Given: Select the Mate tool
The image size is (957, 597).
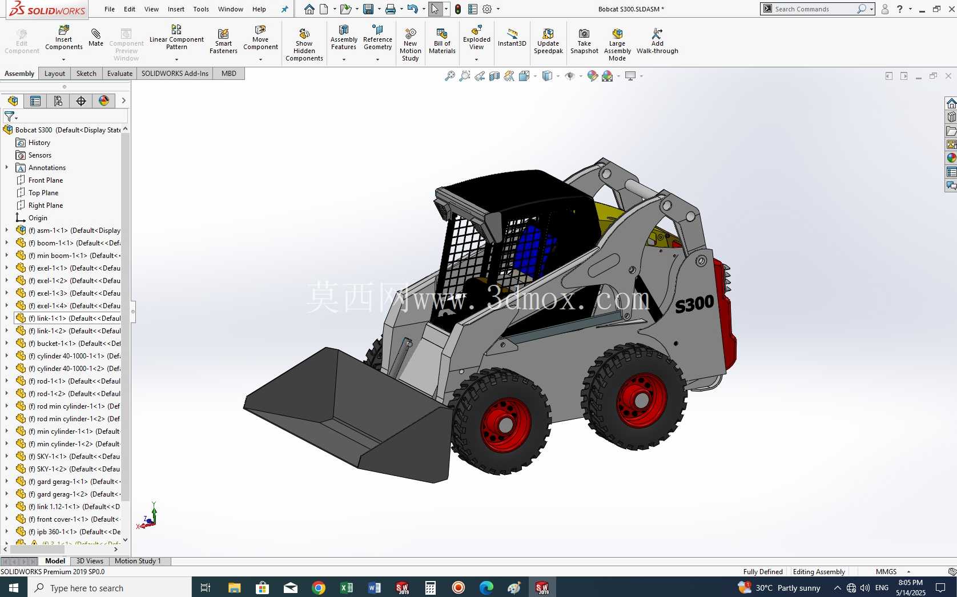Looking at the screenshot, I should 96,38.
